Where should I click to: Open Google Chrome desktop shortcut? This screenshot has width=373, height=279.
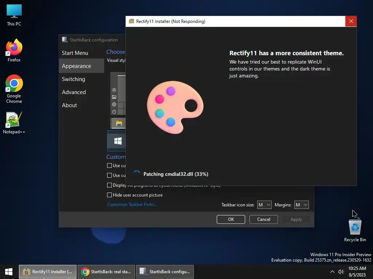[14, 89]
